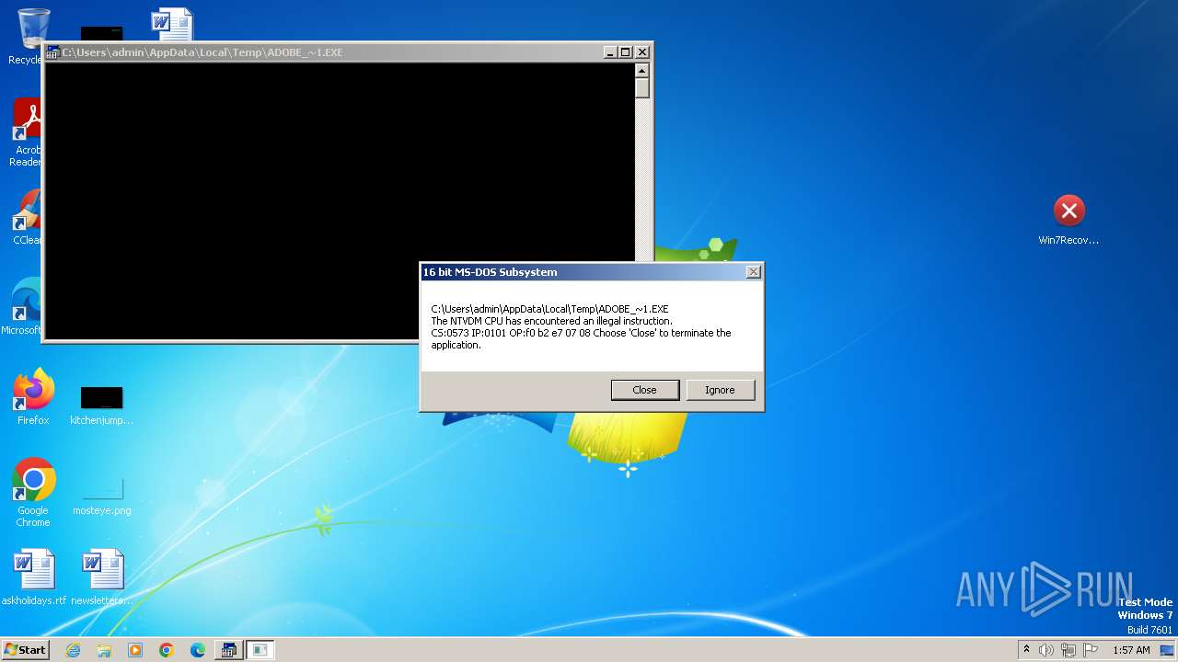Image resolution: width=1178 pixels, height=662 pixels.
Task: Open Internet Explorer from the taskbar
Action: pyautogui.click(x=73, y=650)
